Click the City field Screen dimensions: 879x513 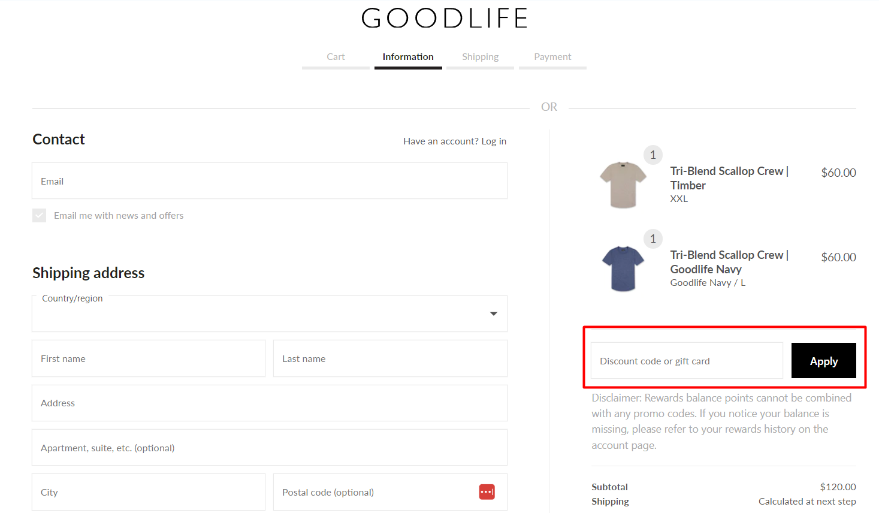click(149, 492)
